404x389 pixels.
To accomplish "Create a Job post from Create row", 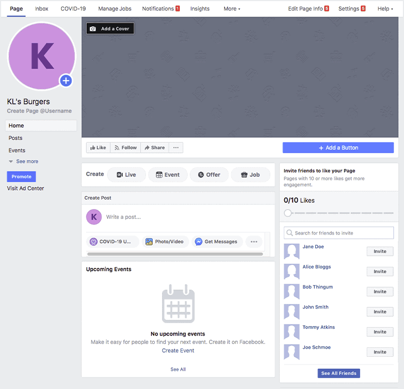I will (250, 174).
